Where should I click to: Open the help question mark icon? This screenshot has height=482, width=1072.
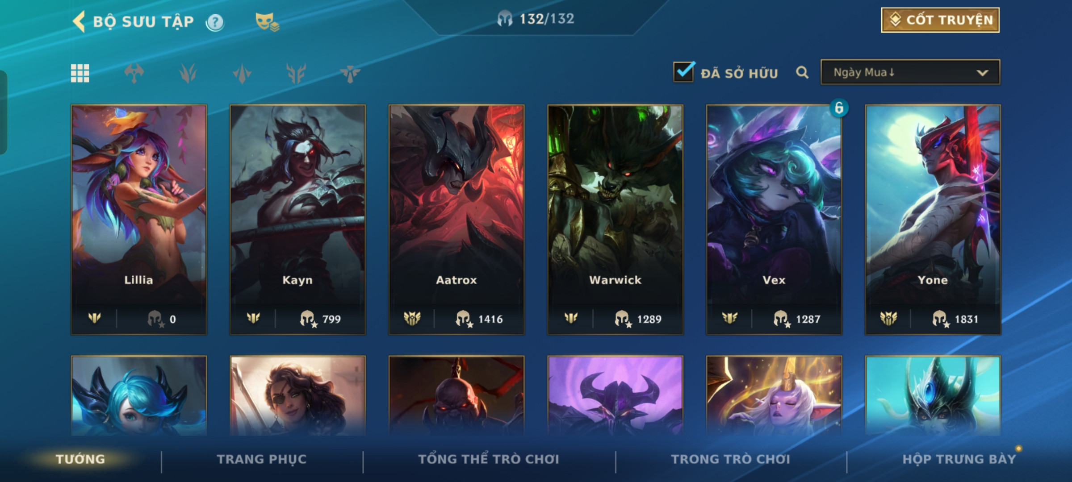pyautogui.click(x=215, y=22)
